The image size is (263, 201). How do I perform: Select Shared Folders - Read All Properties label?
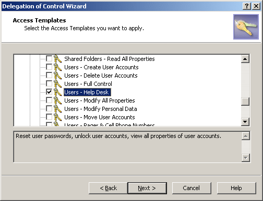110,59
